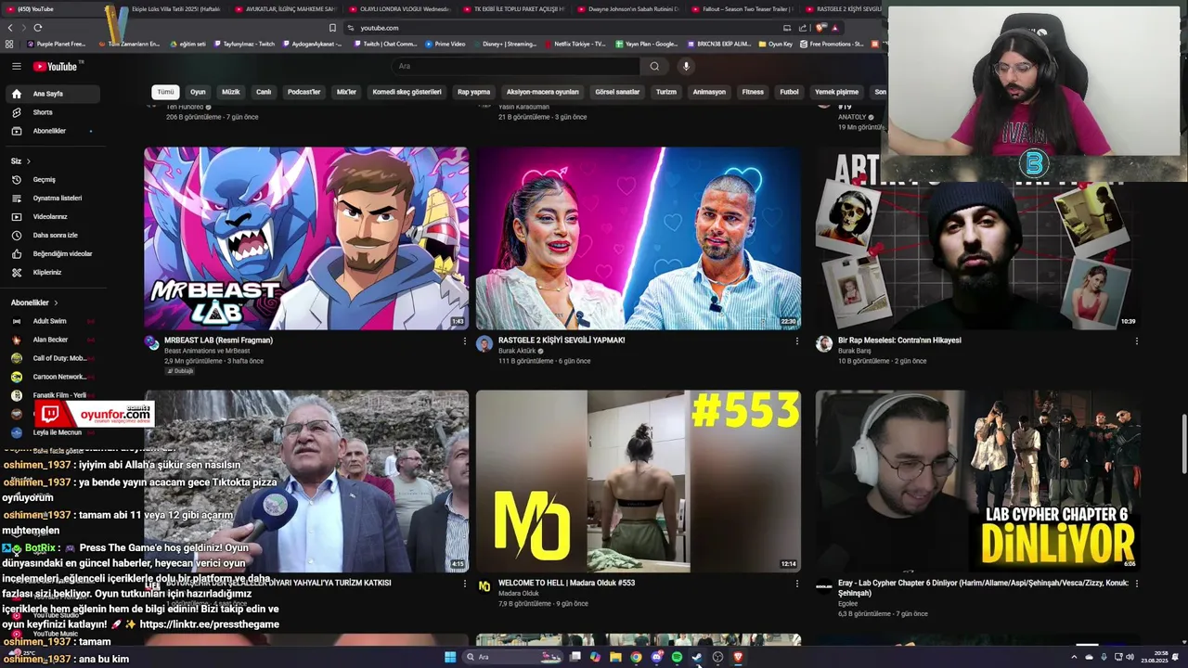The width and height of the screenshot is (1188, 668).
Task: Select the Futbol filter chip
Action: pyautogui.click(x=789, y=92)
